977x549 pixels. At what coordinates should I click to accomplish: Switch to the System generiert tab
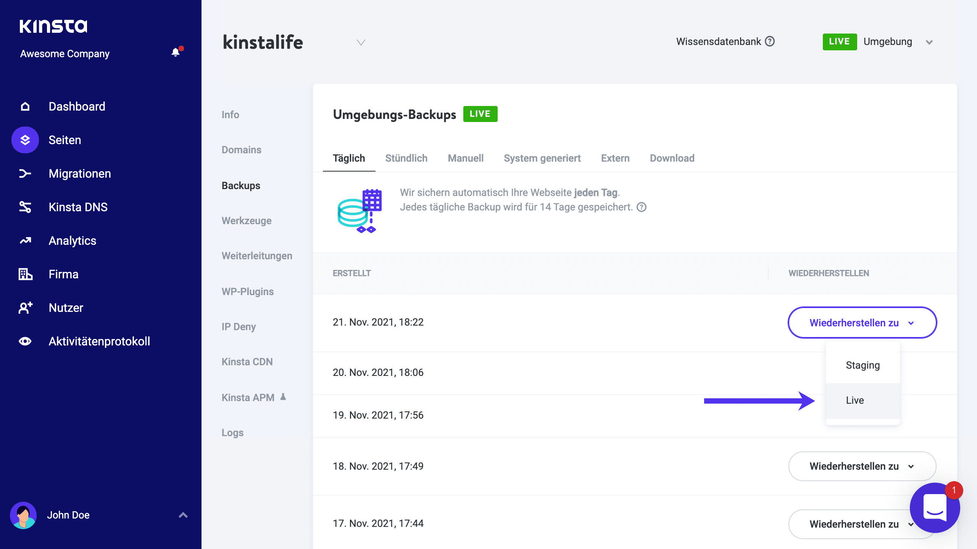542,158
